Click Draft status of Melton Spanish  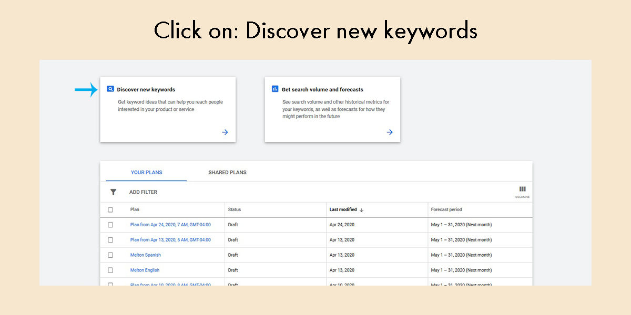tap(233, 255)
